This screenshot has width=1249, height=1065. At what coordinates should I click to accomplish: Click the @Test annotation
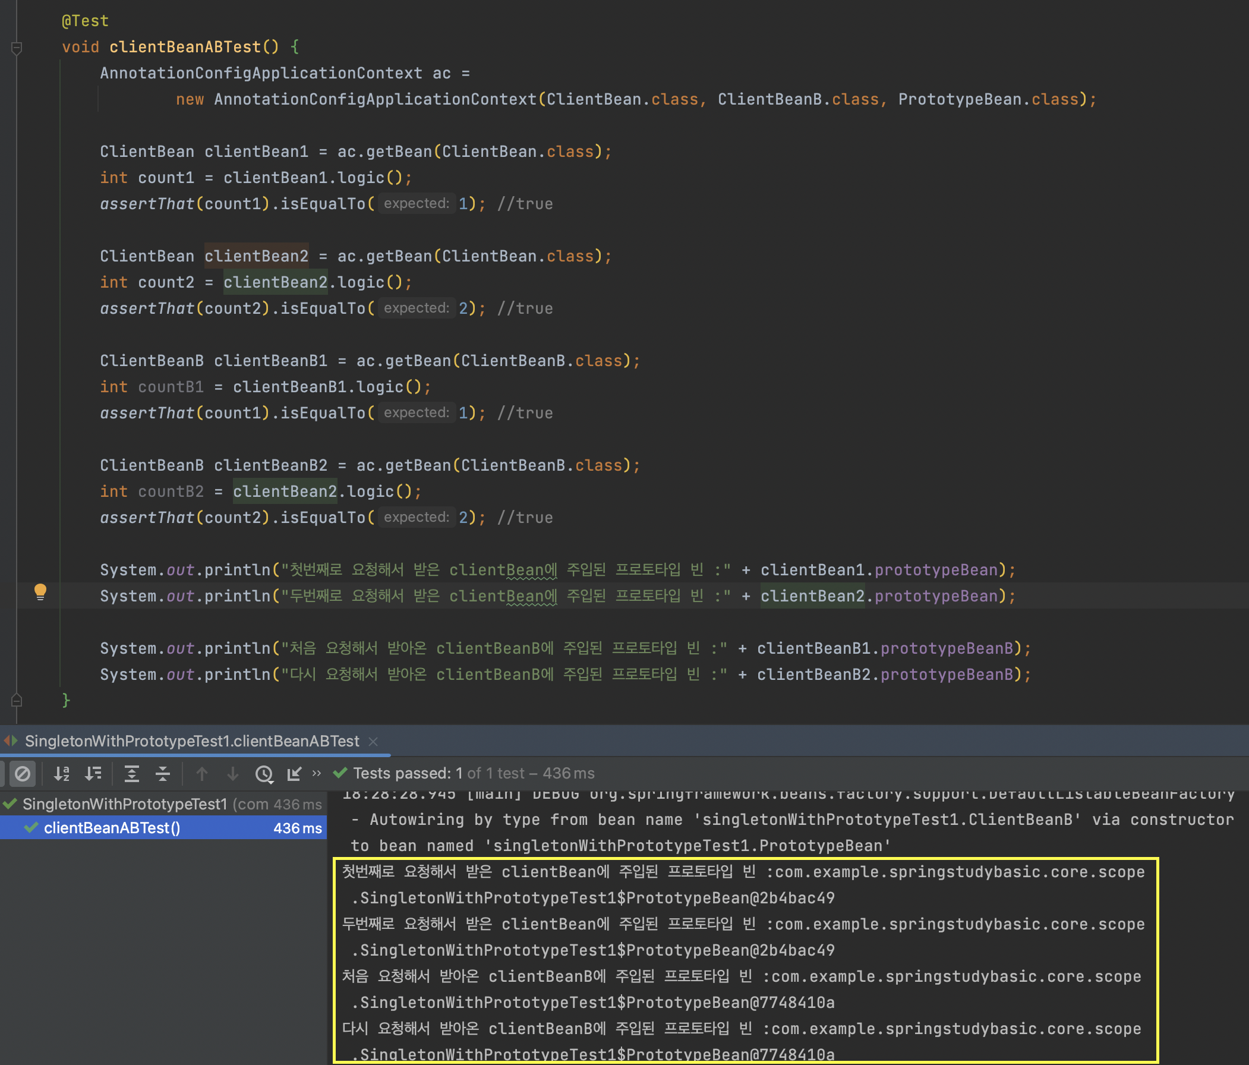(85, 21)
